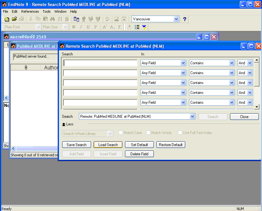Click the abc Spell Check icon
This screenshot has height=211, width=262.
108,19
